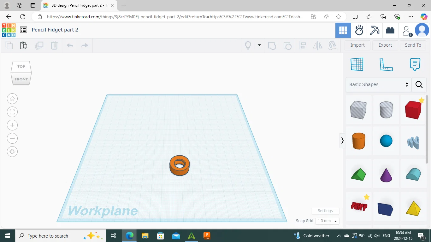431x242 pixels.
Task: Toggle the orthographic perspective view cube icon
Action: 12,152
